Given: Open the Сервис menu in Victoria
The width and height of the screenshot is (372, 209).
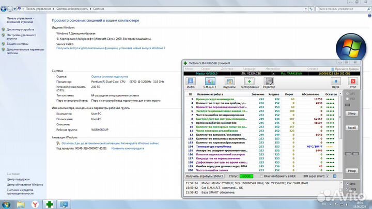Looking at the screenshot, I should pos(206,69).
